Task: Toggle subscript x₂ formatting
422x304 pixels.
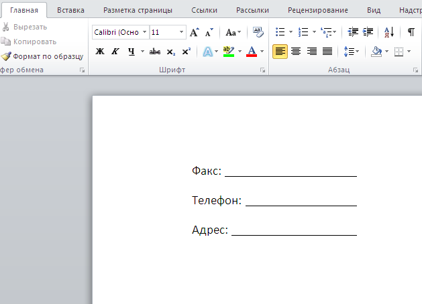Action: (170, 52)
